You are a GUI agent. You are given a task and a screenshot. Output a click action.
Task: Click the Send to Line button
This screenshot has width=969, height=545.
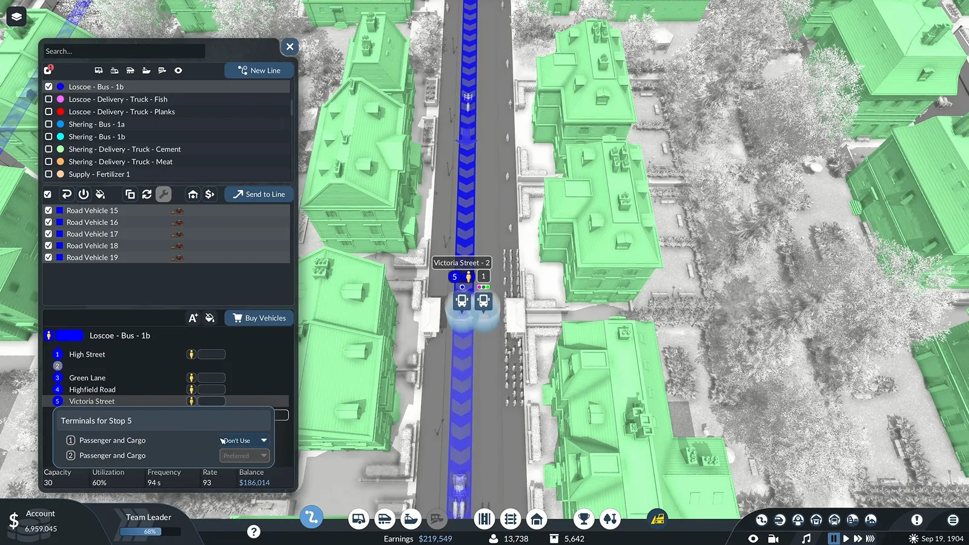[x=259, y=194]
